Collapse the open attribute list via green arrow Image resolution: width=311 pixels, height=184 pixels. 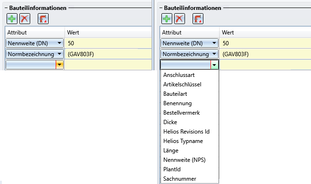point(214,65)
